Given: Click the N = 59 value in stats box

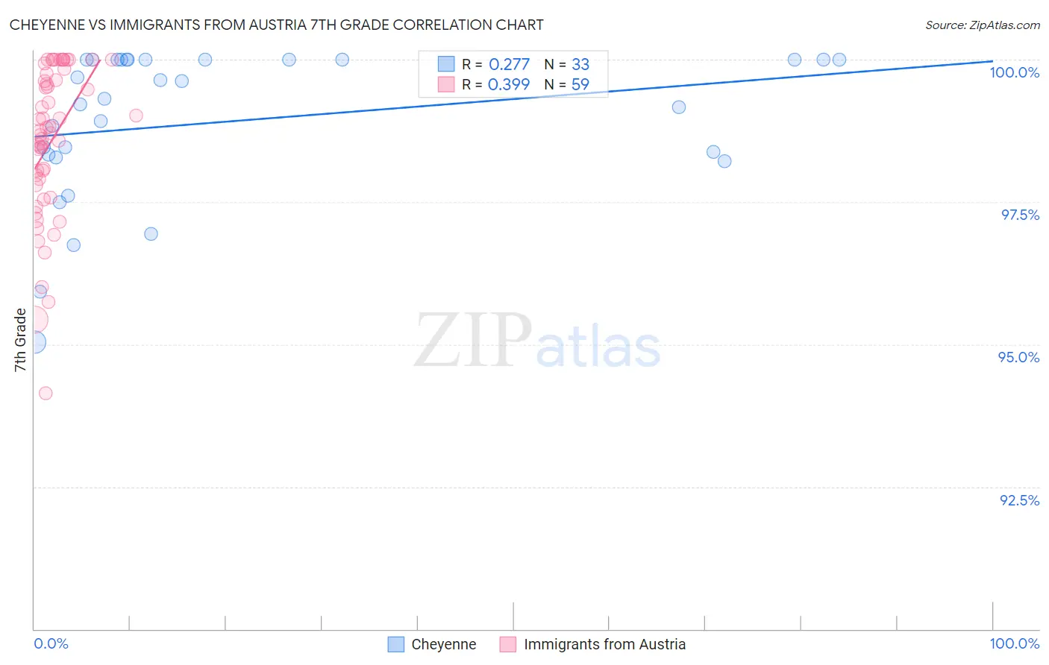Looking at the screenshot, I should 567,84.
